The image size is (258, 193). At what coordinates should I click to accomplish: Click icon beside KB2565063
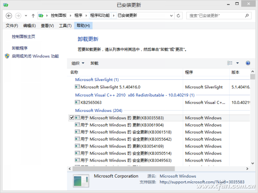click(x=77, y=102)
